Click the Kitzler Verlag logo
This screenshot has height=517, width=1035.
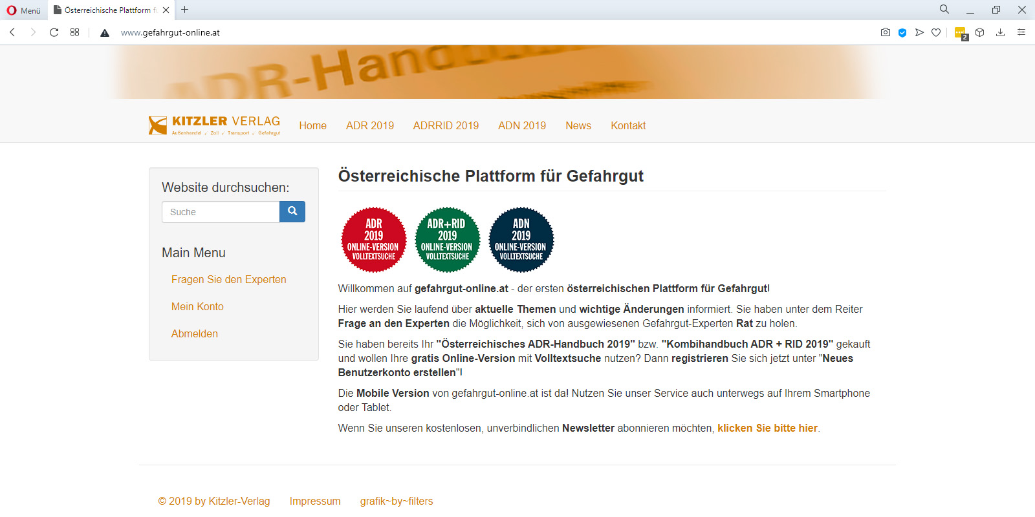(x=215, y=125)
